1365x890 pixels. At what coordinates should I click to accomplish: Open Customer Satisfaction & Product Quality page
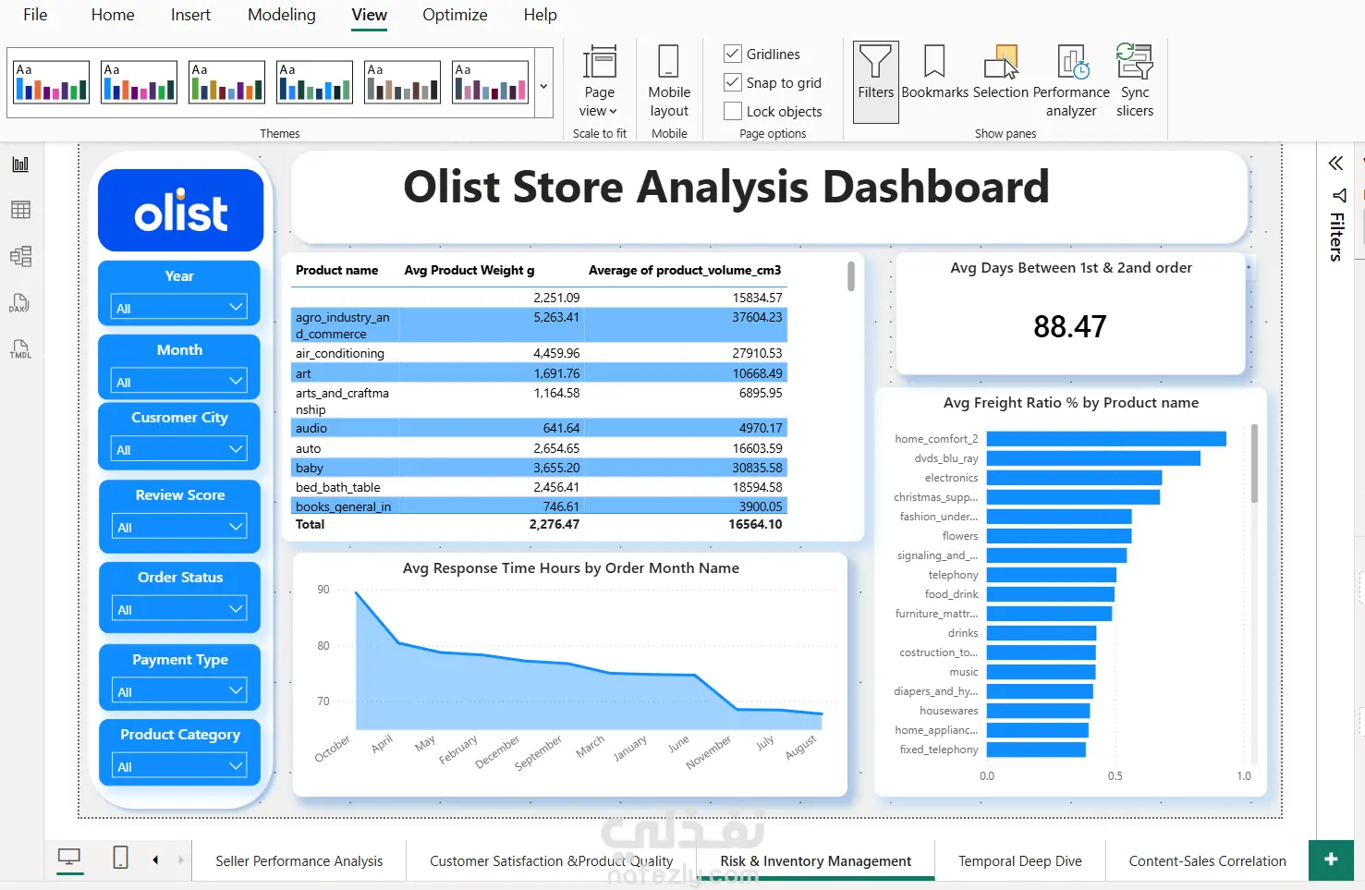point(552,860)
